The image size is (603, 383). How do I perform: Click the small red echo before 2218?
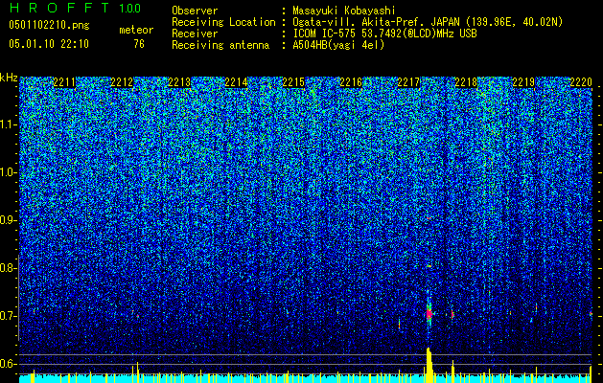452,315
